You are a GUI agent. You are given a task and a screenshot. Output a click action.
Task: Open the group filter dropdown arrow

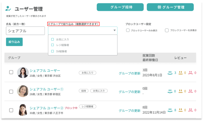tap(114, 30)
